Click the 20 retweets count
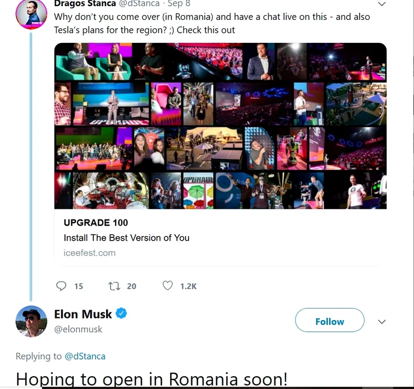Screen dimensions: 414x389 (131, 286)
